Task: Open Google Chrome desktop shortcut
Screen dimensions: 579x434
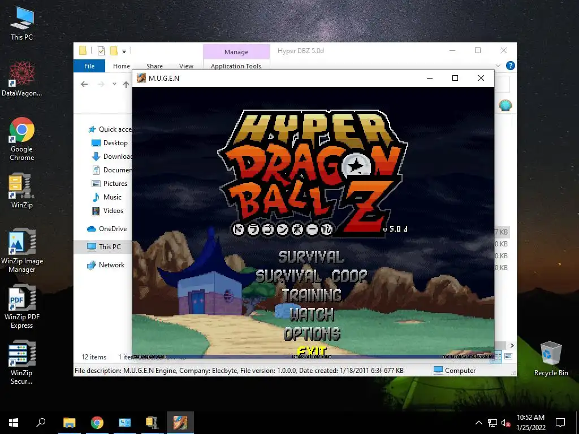Action: tap(22, 139)
